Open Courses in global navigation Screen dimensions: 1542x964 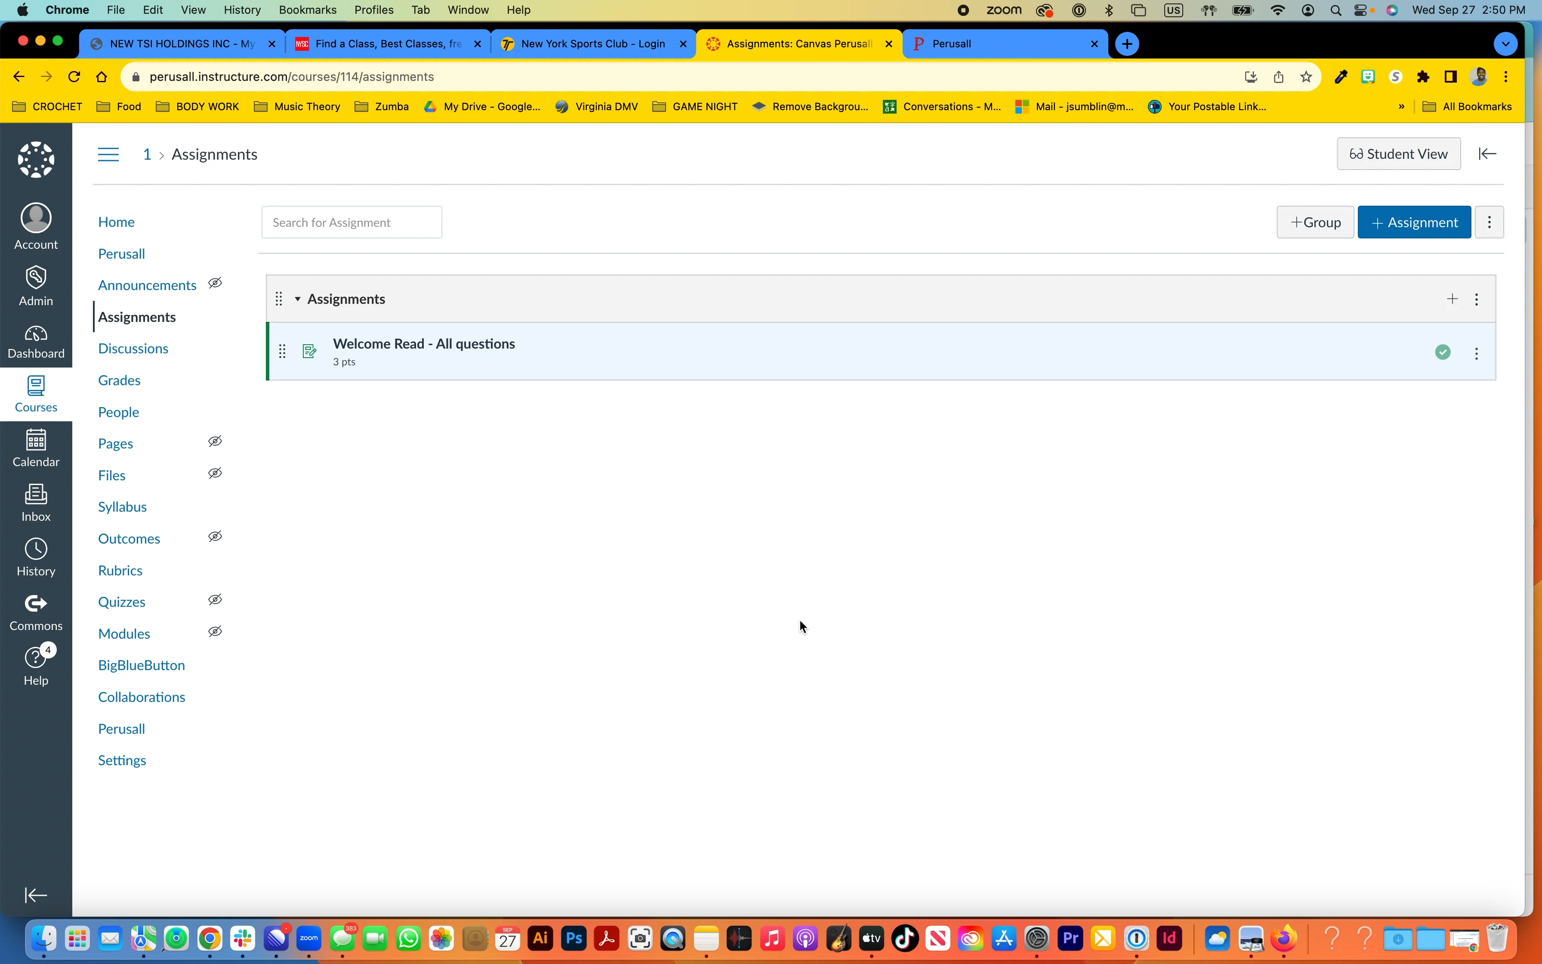(36, 395)
